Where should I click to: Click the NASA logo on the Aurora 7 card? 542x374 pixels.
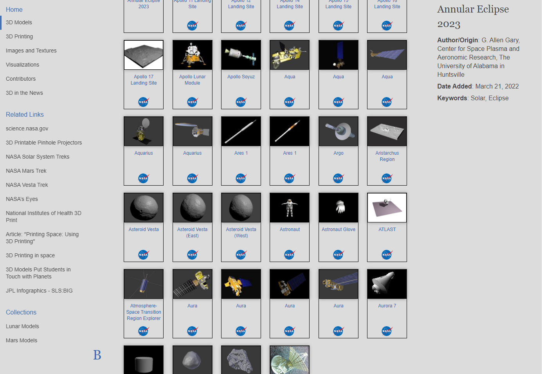pos(387,331)
